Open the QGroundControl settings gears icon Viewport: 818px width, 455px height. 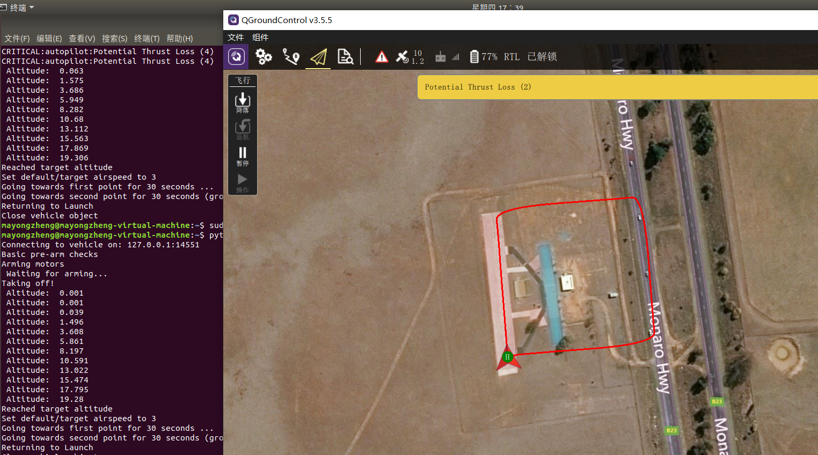pos(264,56)
